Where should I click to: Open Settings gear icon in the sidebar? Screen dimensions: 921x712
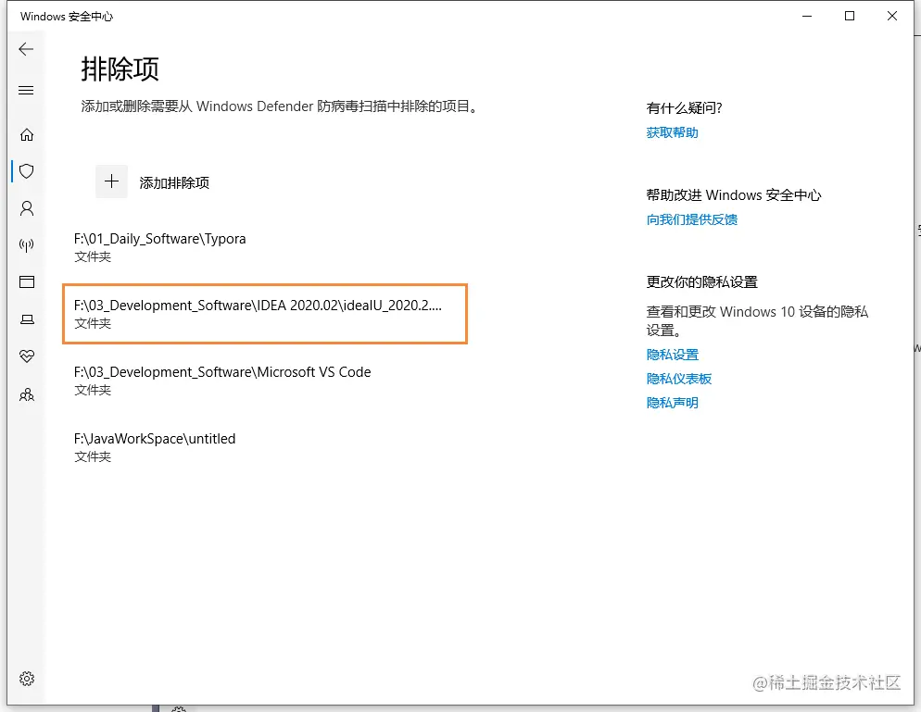[27, 679]
